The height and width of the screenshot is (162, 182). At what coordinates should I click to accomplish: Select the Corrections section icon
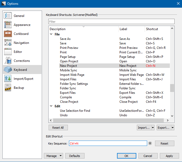[8, 61]
